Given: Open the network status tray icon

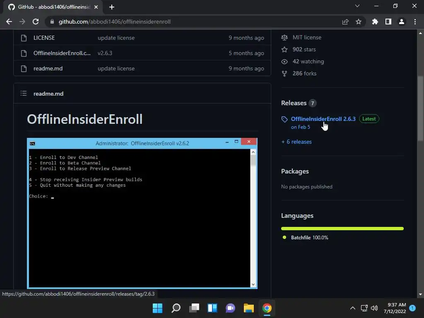Looking at the screenshot, I should pos(364,308).
